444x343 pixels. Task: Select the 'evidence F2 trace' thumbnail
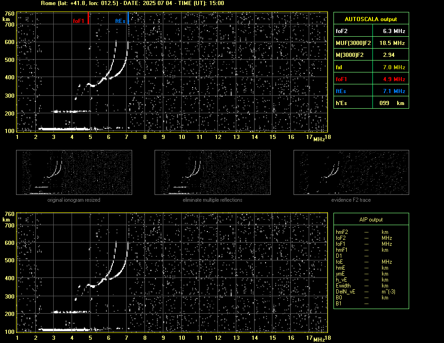(x=351, y=172)
